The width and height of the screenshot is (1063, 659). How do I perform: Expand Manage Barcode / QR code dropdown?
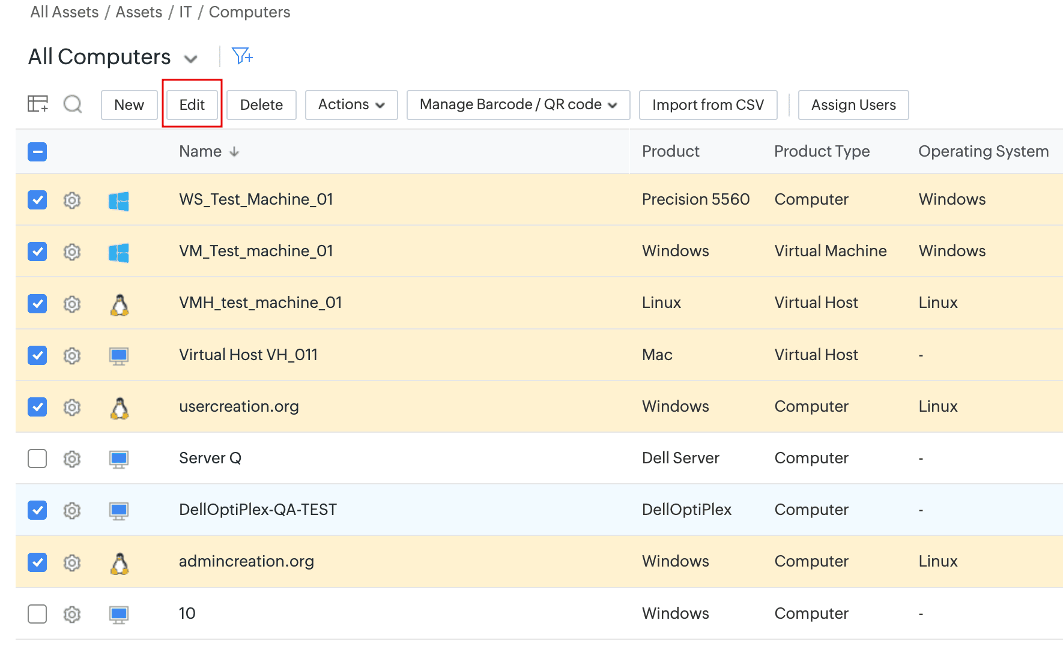tap(518, 104)
